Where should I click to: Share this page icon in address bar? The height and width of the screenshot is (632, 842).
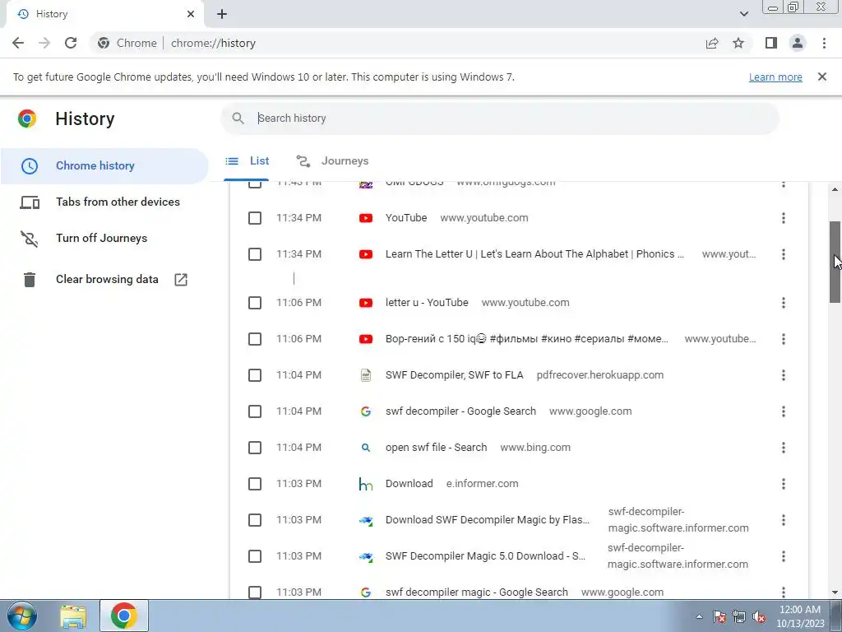coord(712,43)
